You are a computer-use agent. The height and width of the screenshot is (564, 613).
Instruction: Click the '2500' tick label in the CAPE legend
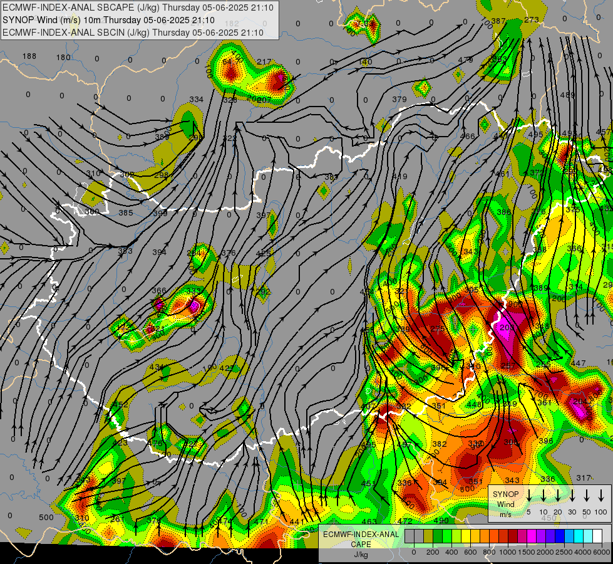[x=564, y=552]
